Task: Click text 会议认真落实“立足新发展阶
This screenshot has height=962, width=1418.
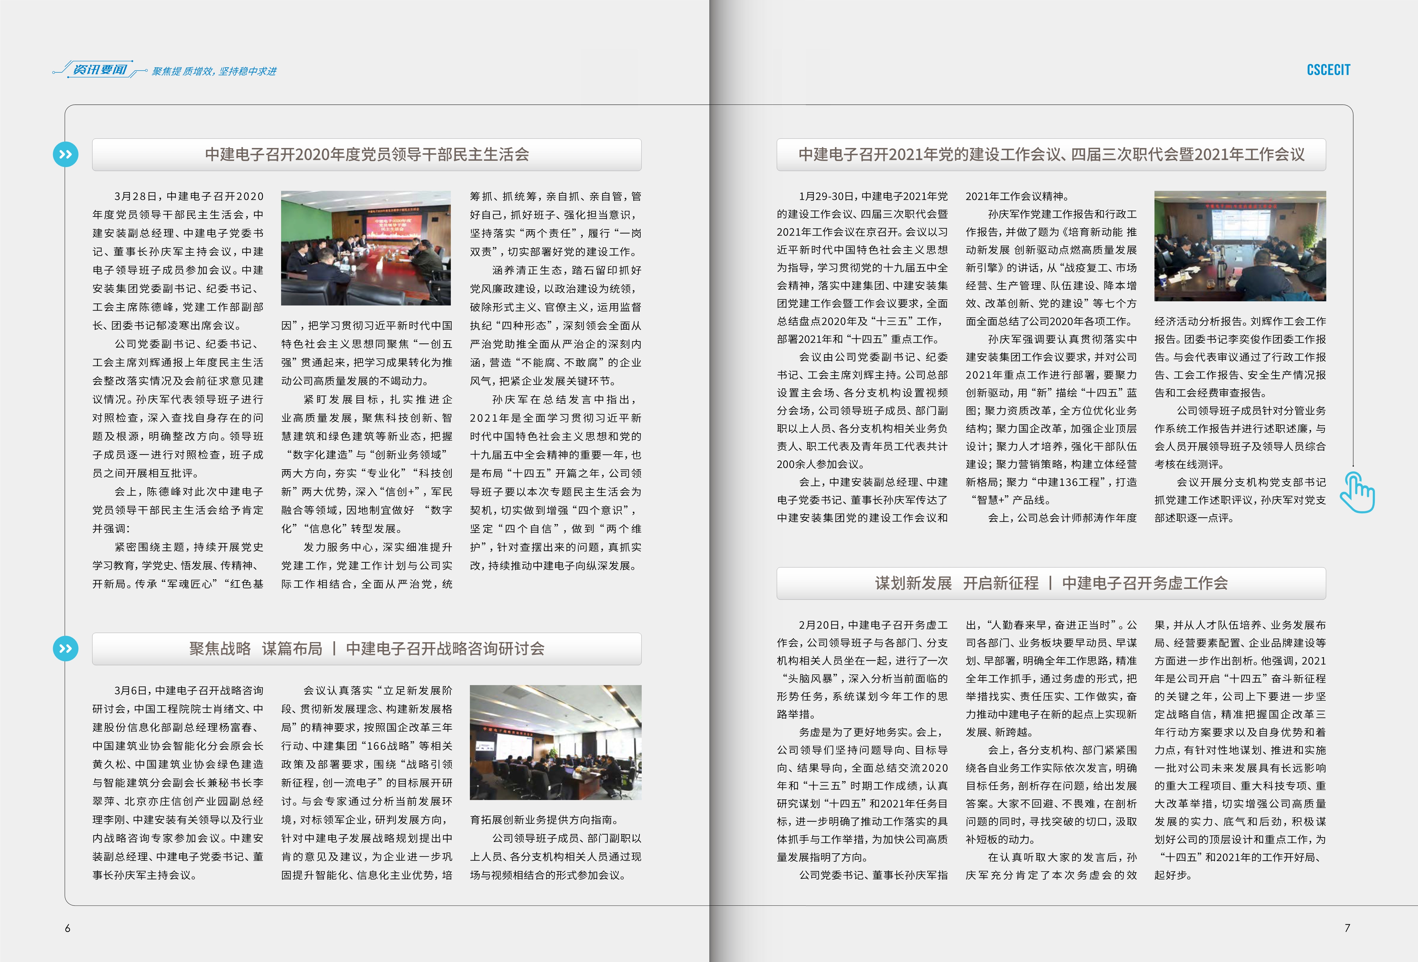Action: [378, 690]
